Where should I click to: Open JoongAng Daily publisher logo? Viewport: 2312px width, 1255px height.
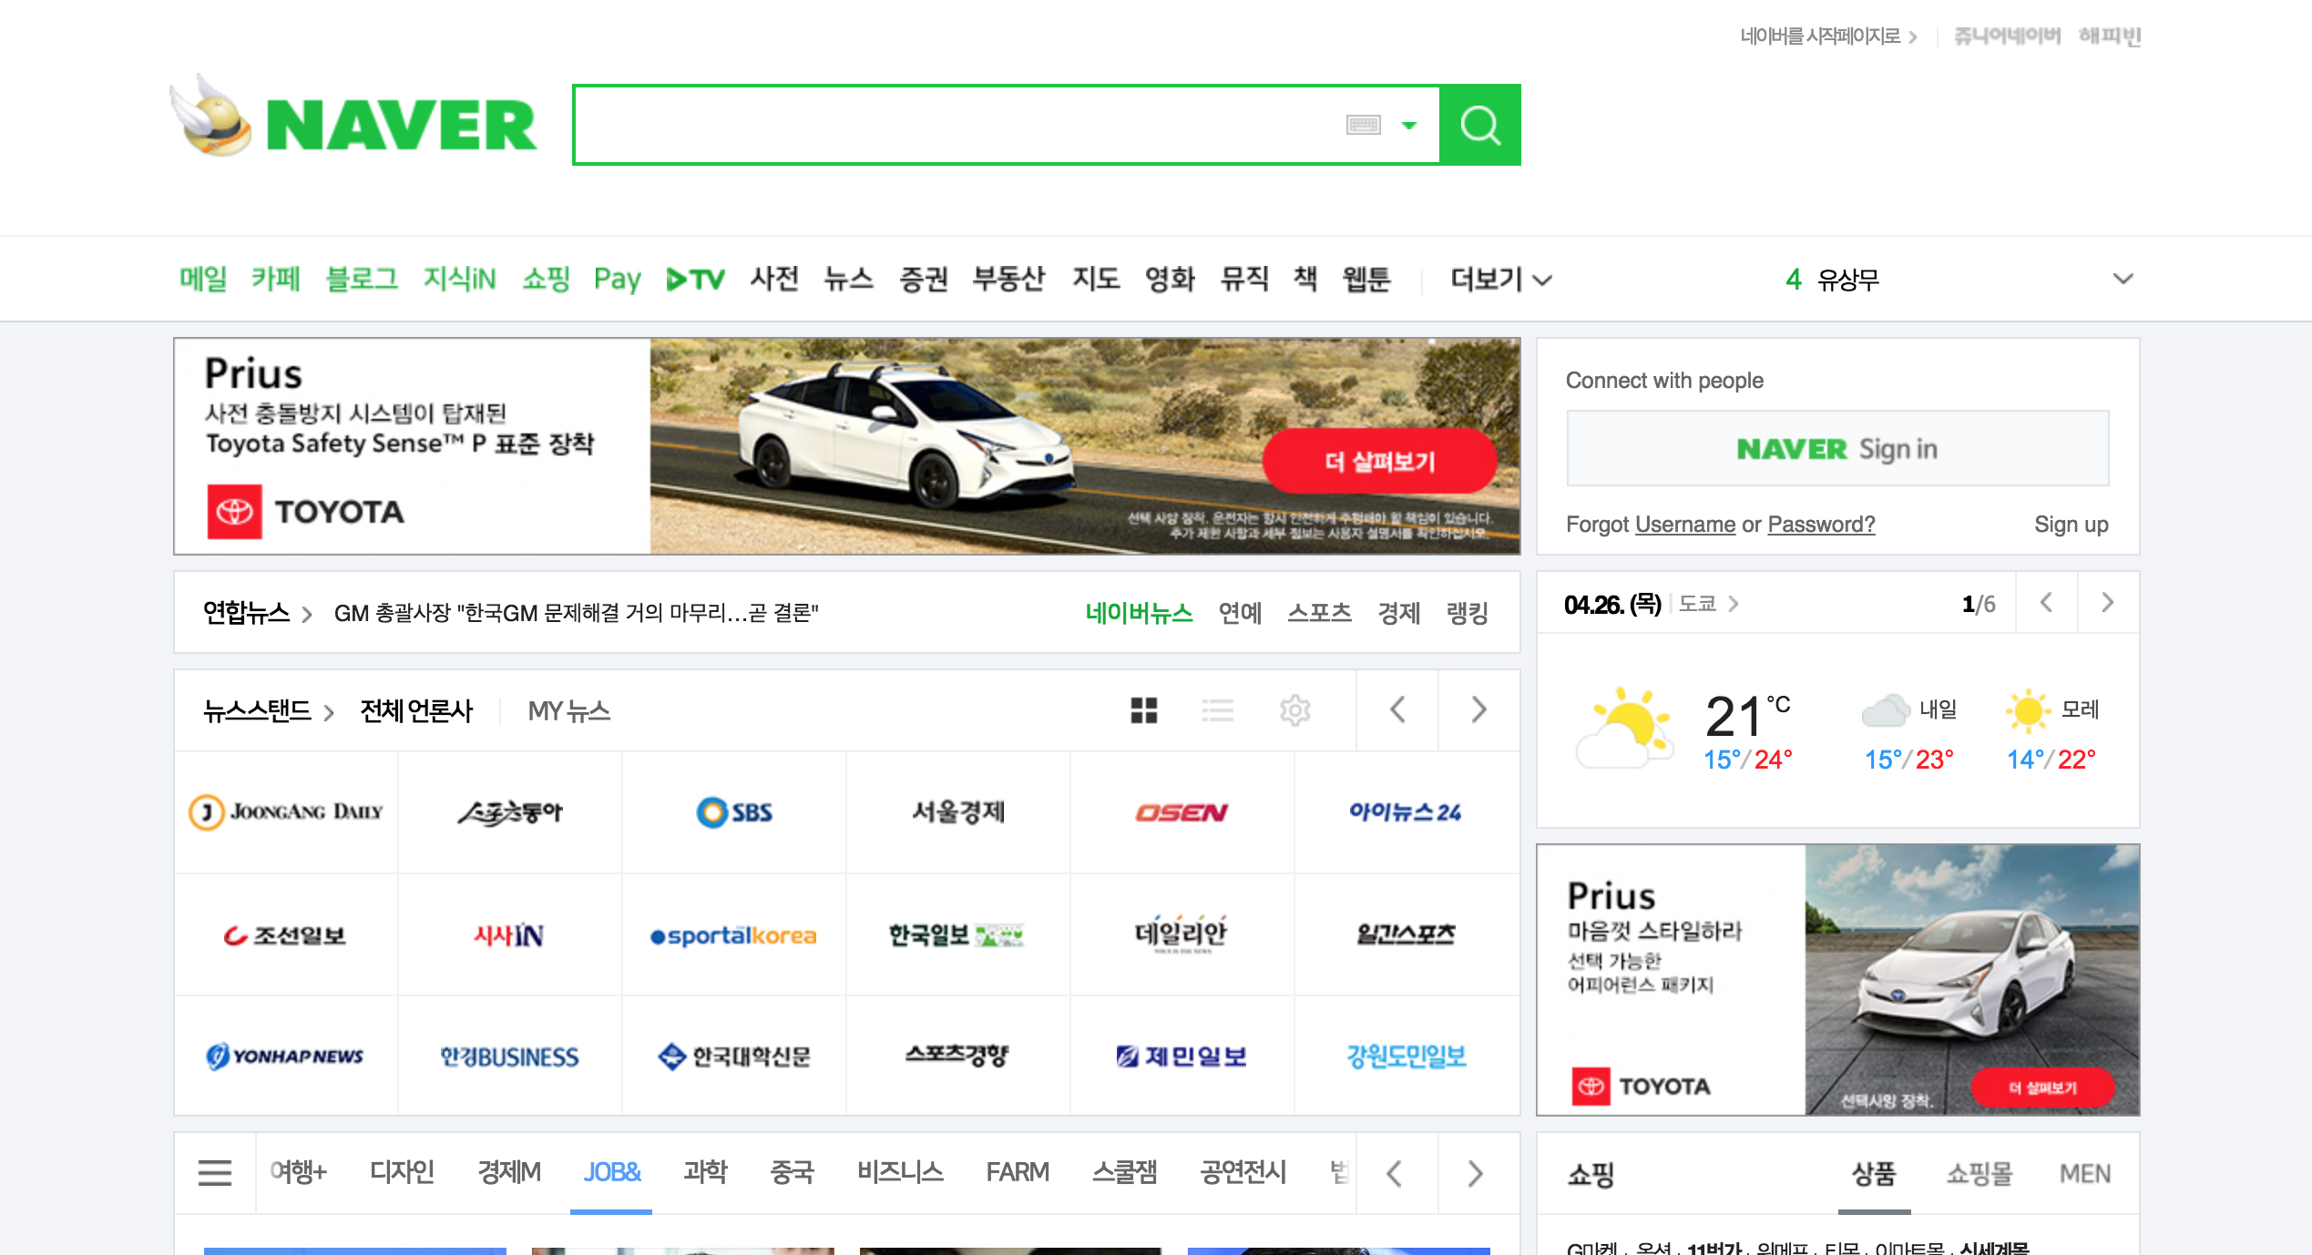(285, 811)
